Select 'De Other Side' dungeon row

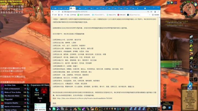(x=15, y=85)
